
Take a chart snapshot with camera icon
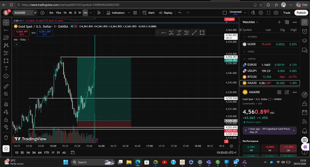276,13
